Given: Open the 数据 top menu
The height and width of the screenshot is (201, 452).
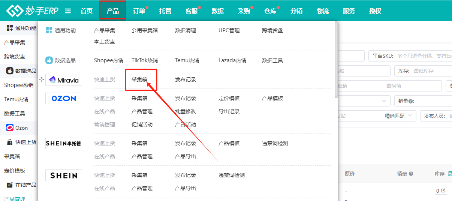Looking at the screenshot, I should pyautogui.click(x=218, y=11).
